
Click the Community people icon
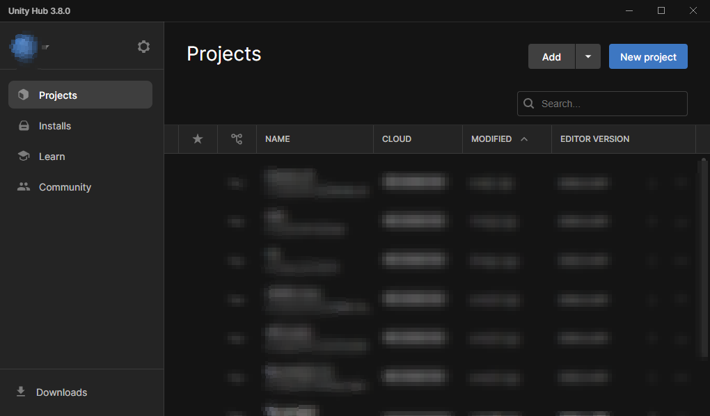pyautogui.click(x=24, y=186)
